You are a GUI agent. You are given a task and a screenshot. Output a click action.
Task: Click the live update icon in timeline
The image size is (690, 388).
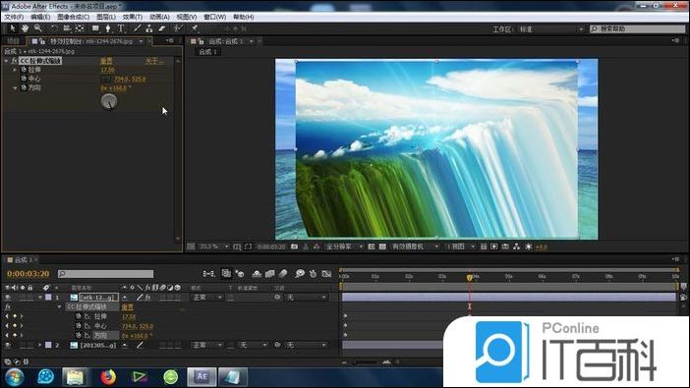(226, 274)
